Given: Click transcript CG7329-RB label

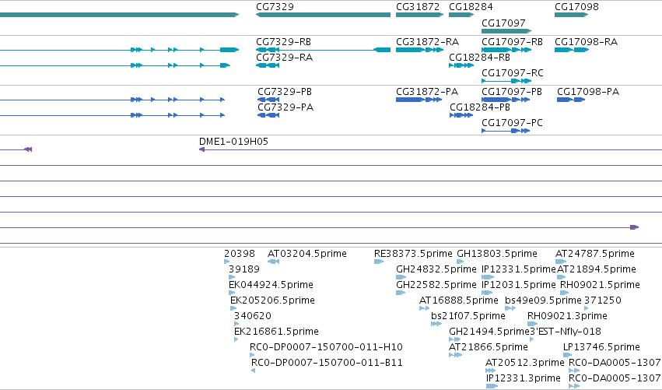Looking at the screenshot, I should click(283, 42).
